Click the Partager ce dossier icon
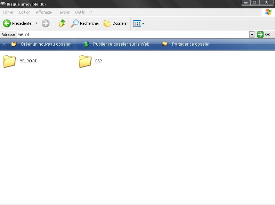275x205 pixels. [x=165, y=44]
